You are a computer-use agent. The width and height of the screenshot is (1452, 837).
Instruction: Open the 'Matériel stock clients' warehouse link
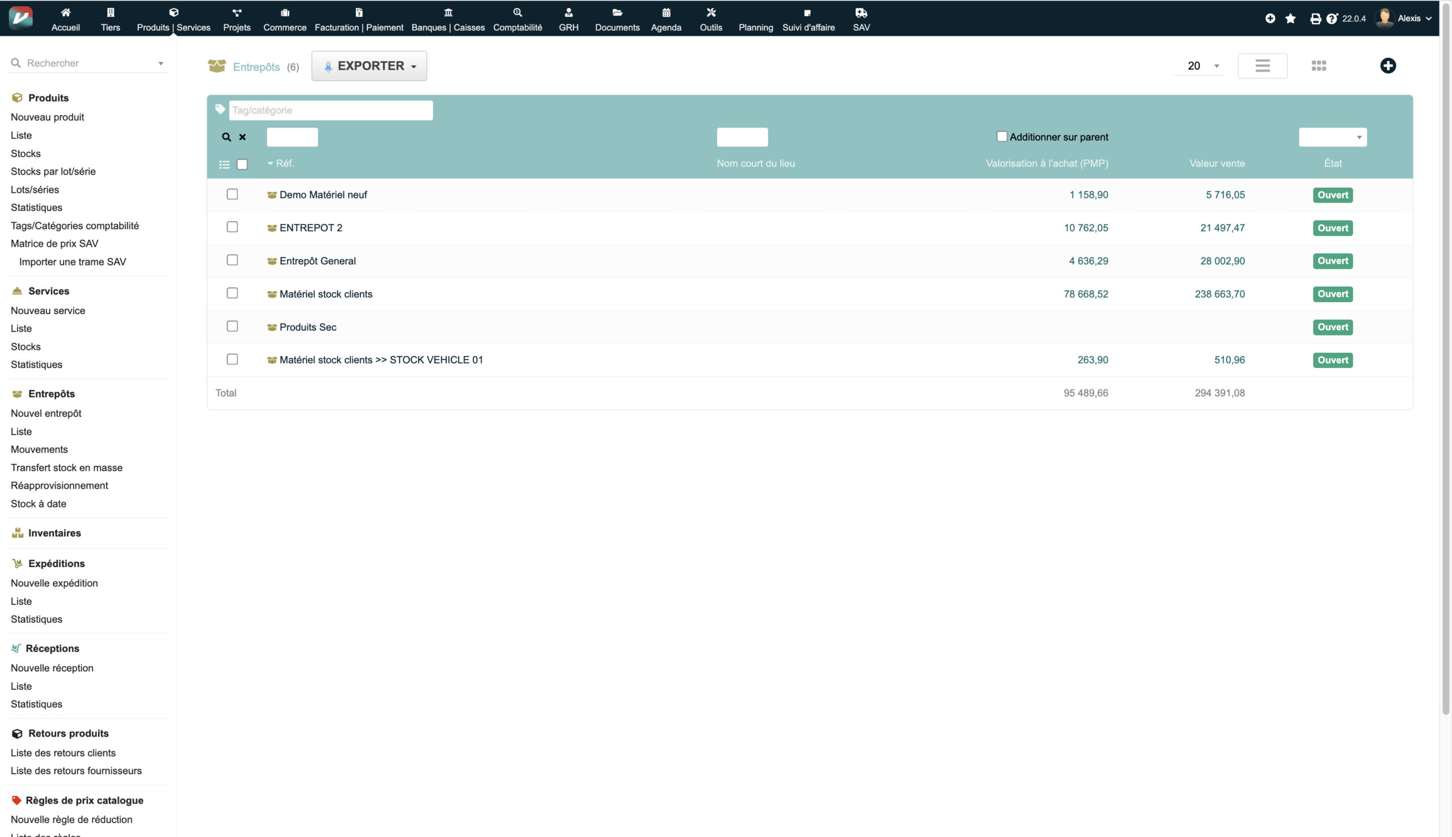click(x=326, y=294)
